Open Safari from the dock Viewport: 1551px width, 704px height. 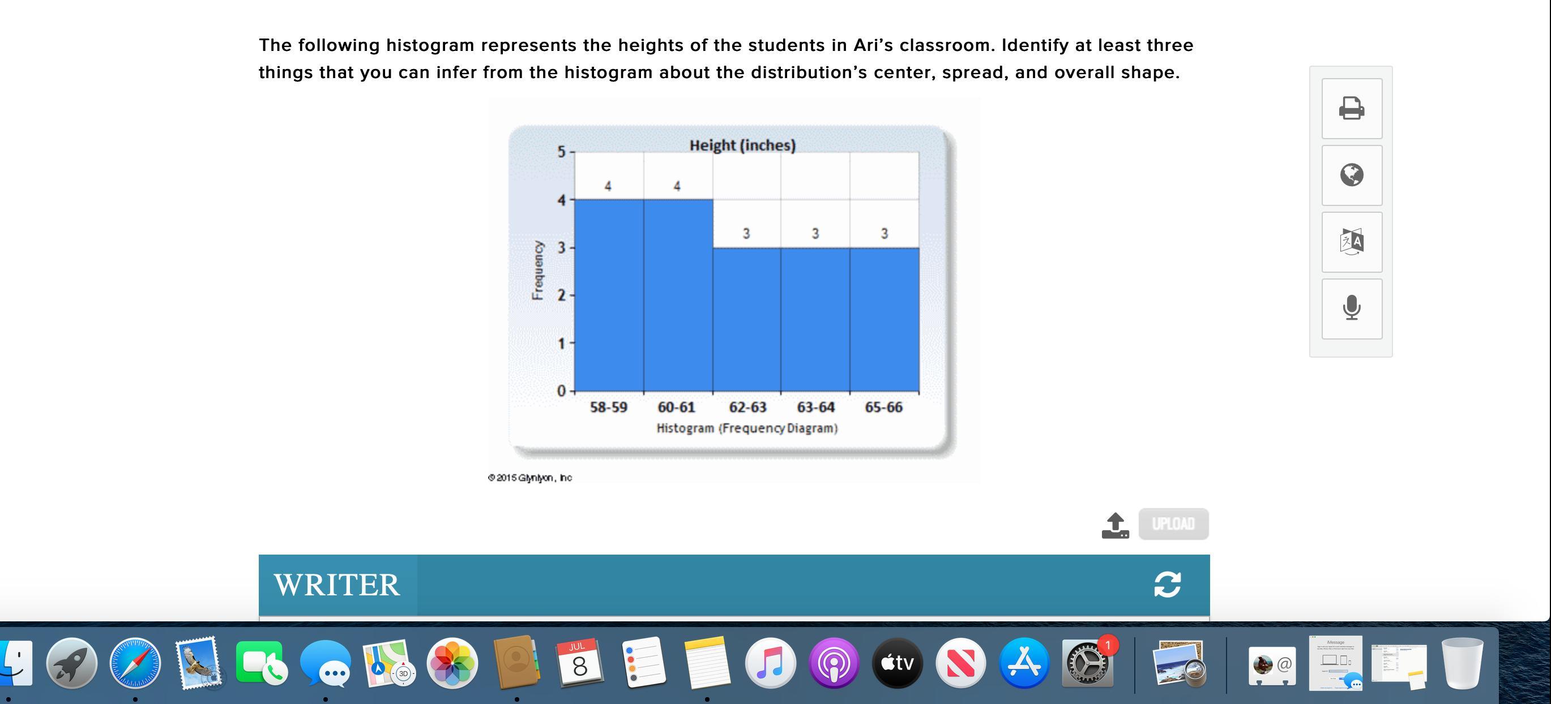(x=135, y=663)
